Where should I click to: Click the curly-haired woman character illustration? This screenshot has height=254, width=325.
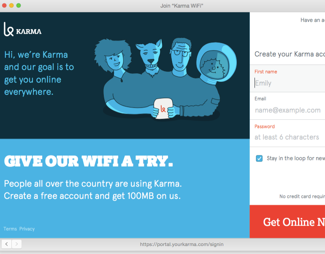tap(113, 56)
